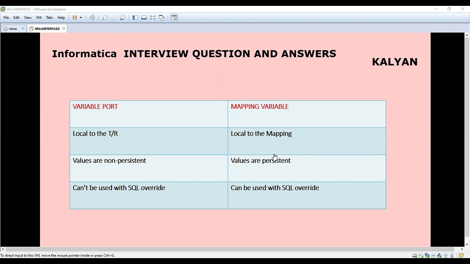This screenshot has width=470, height=264.
Task: Click the KALYAN author name
Action: pos(395,62)
